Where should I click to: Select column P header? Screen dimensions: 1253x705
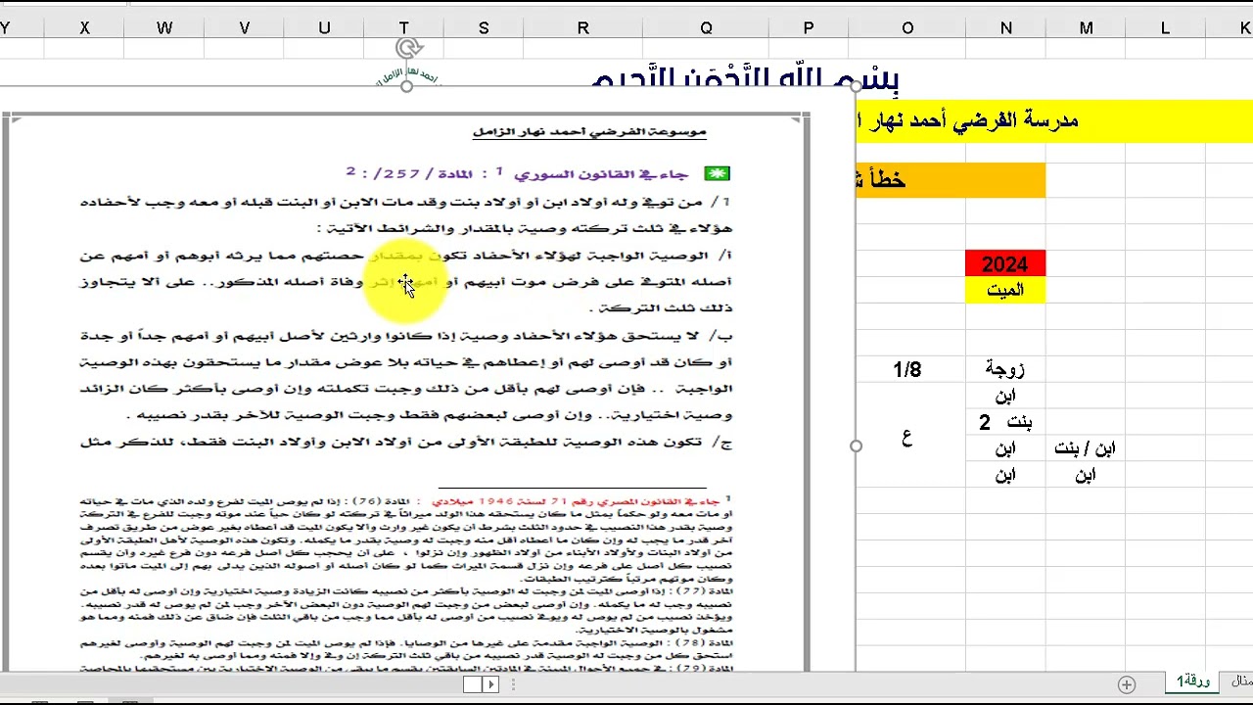click(x=809, y=28)
